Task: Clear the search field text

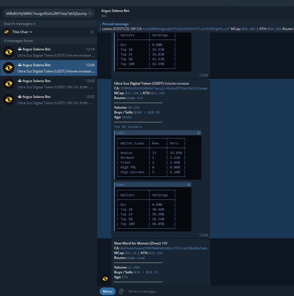Action: point(90,13)
